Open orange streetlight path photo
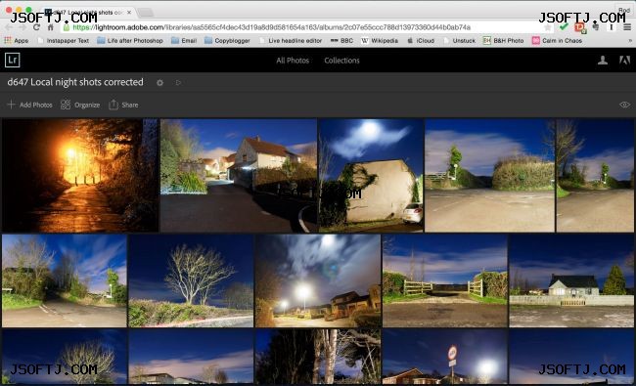The image size is (636, 386). coord(80,175)
